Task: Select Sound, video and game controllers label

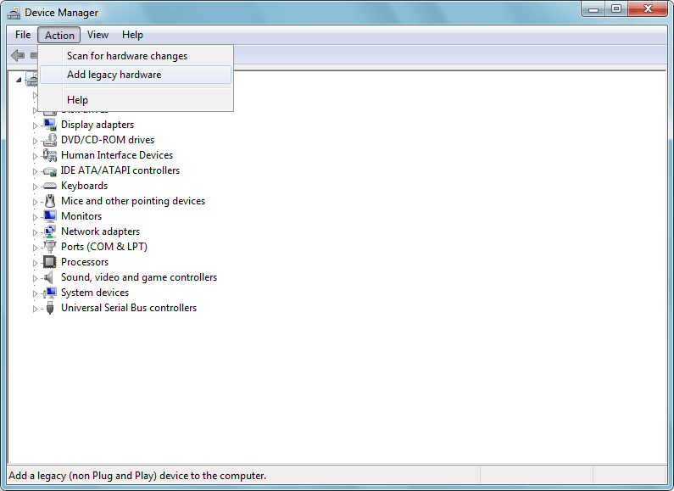Action: pos(139,277)
